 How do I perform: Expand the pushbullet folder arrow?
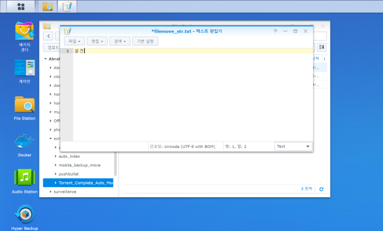point(56,174)
